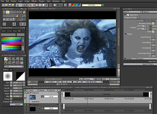Enable the Use Pressure checkbox
The width and height of the screenshot is (157, 114).
click(x=153, y=37)
